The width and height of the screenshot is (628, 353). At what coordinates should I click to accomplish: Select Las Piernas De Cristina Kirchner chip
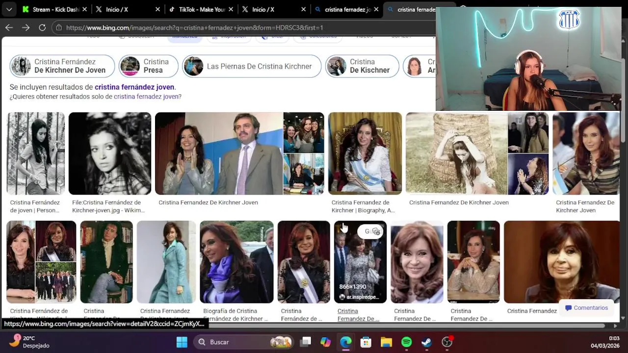(x=252, y=66)
